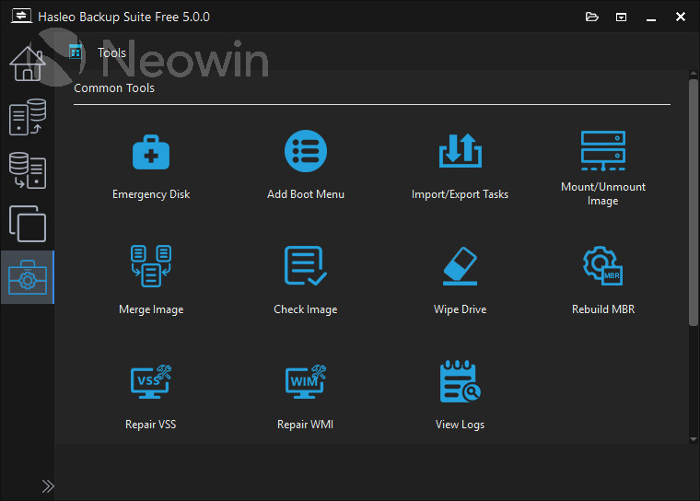This screenshot has width=700, height=501.
Task: Switch to the Restore sidebar tab
Action: coord(27,170)
